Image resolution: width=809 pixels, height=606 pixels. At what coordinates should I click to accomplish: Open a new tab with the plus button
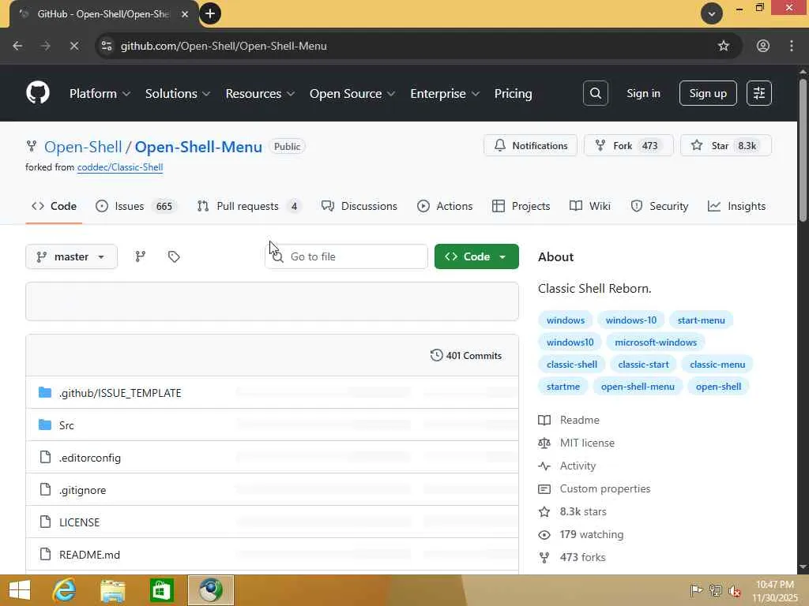point(210,14)
